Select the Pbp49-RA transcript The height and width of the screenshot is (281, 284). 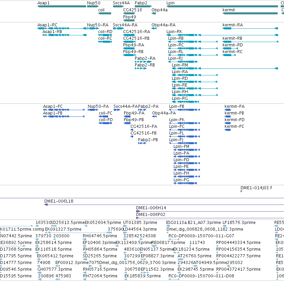click(129, 48)
